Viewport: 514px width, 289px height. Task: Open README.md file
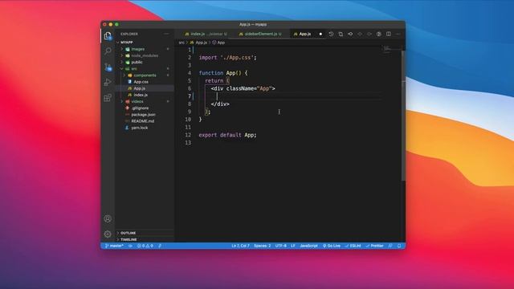point(145,121)
